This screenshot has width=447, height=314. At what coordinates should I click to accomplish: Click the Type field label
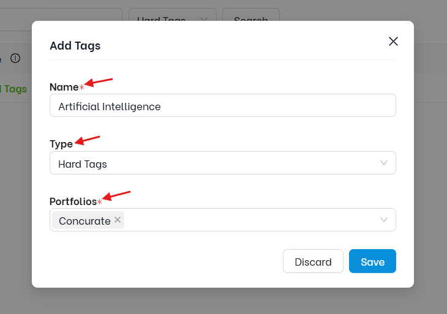61,144
